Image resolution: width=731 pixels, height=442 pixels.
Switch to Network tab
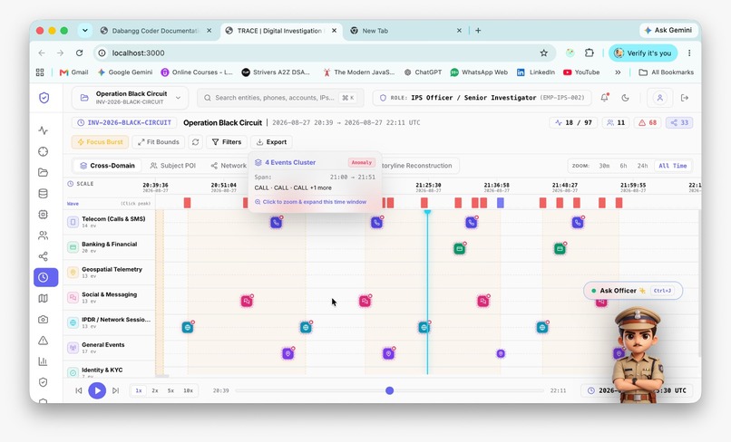coord(229,166)
